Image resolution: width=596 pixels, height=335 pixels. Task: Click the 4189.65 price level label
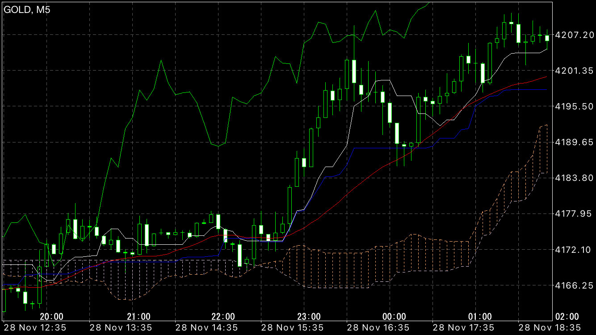pos(574,142)
